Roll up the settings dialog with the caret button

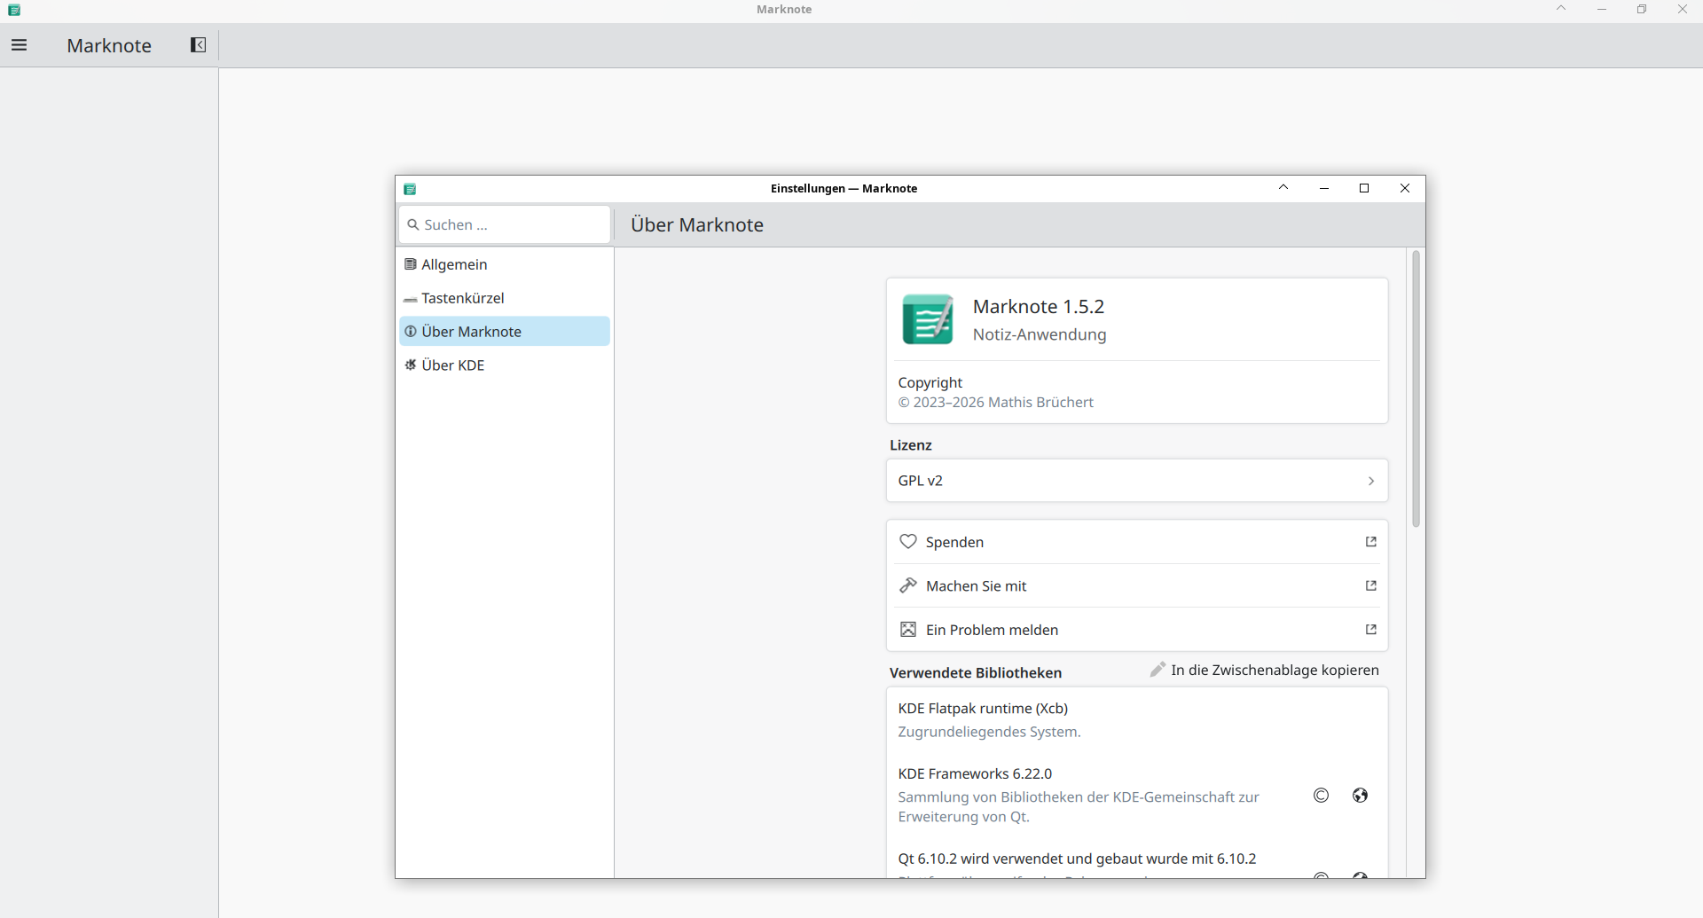coord(1283,188)
